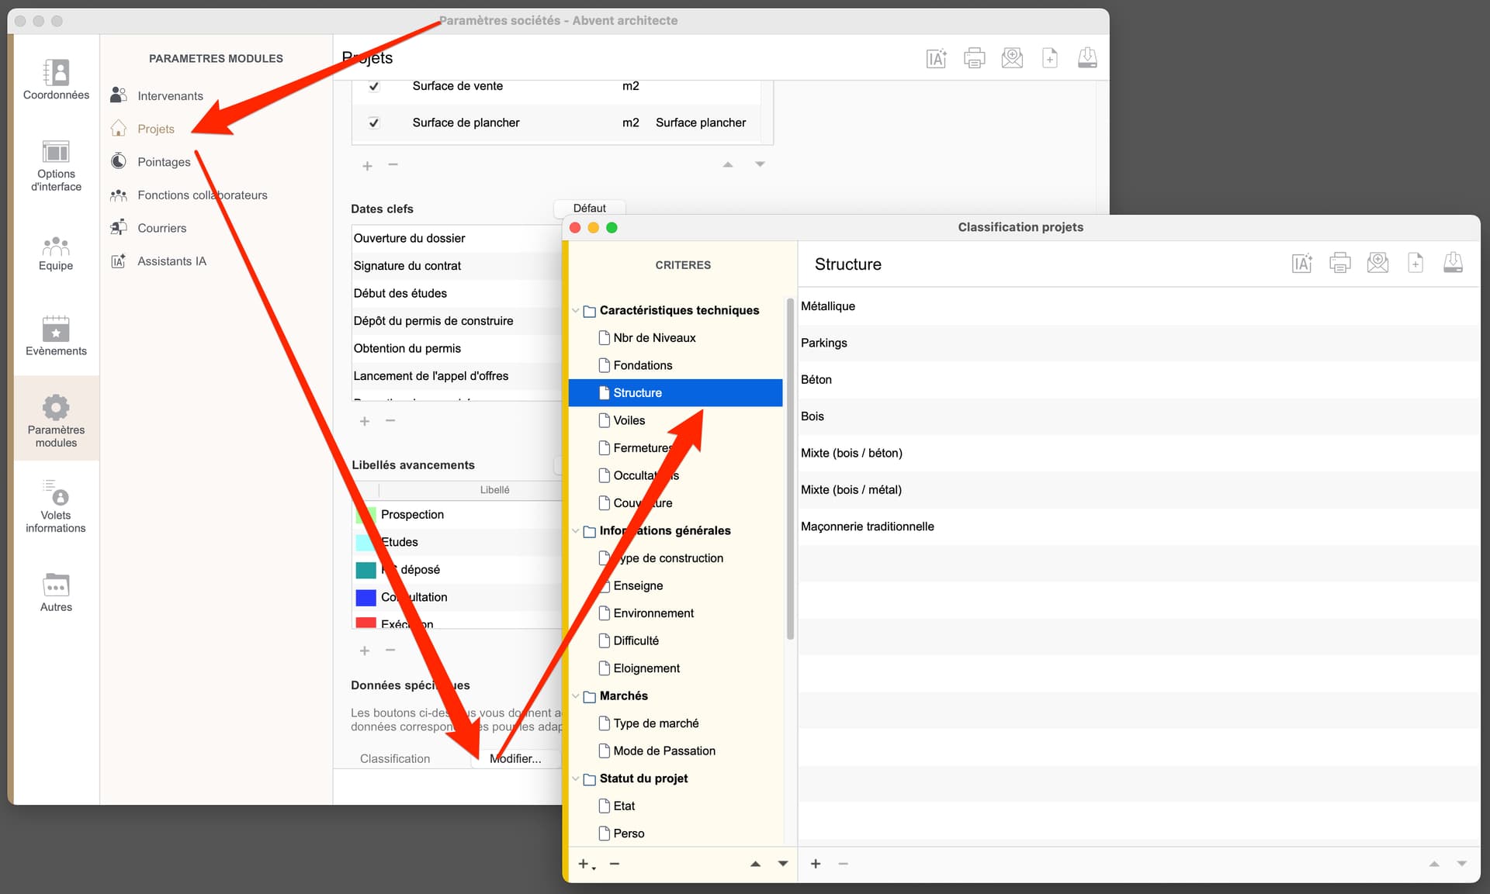Click the Modifier... button for Classification

pyautogui.click(x=515, y=758)
